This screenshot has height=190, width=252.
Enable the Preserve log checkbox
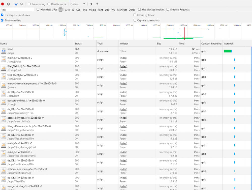click(29, 4)
